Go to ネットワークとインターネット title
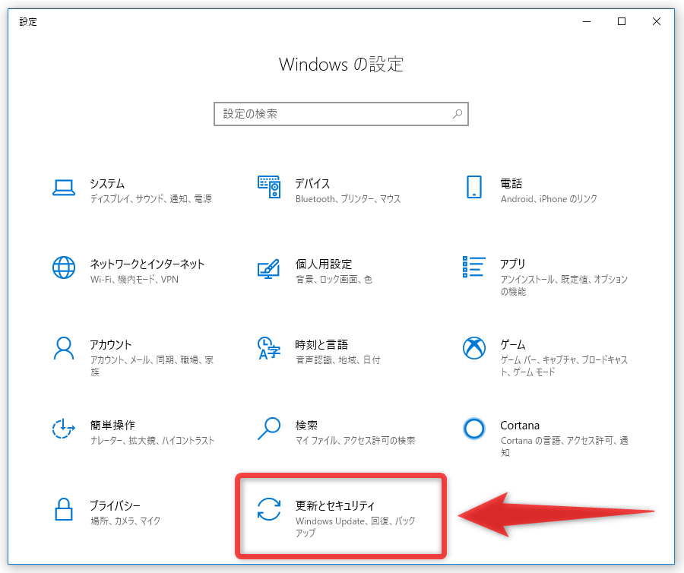The height and width of the screenshot is (573, 684). click(x=147, y=264)
